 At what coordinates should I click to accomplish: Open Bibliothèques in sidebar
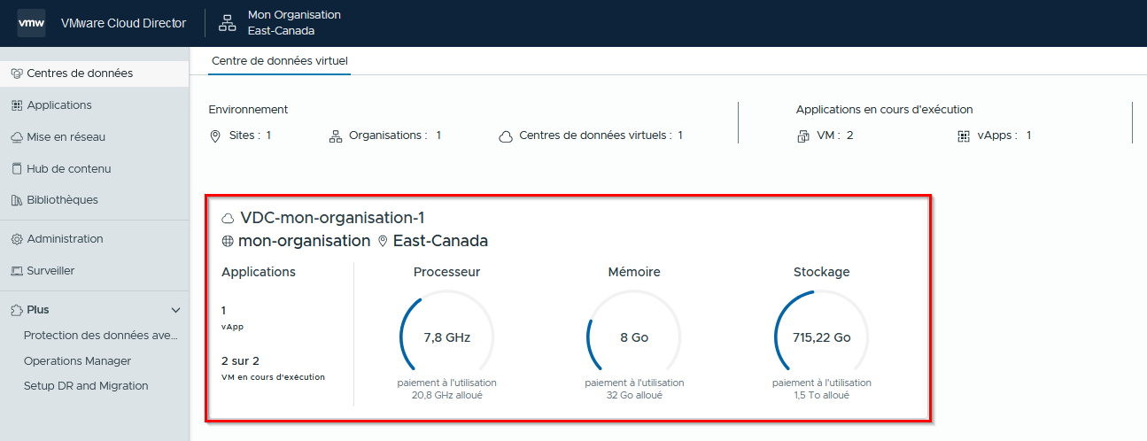pyautogui.click(x=94, y=200)
